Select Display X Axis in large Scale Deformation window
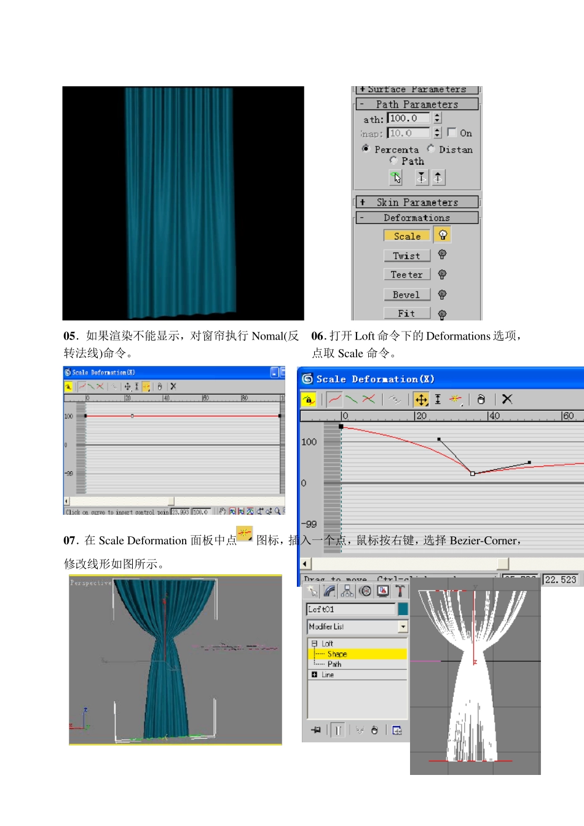Screen dimensions: 584x826 click(x=334, y=400)
